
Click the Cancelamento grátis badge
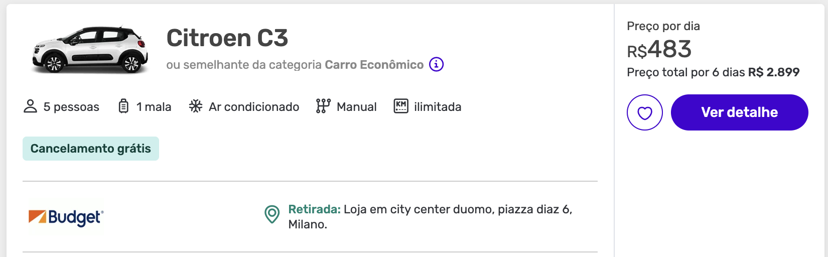pyautogui.click(x=91, y=149)
